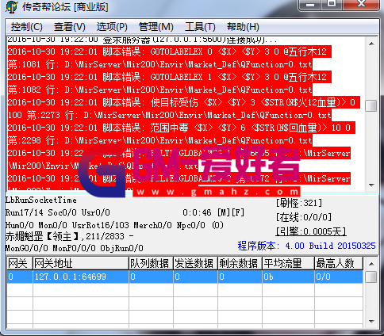Viewport: 384px width, 336px height.
Task: Open the 查看(V) menu
Action: pyautogui.click(x=70, y=27)
